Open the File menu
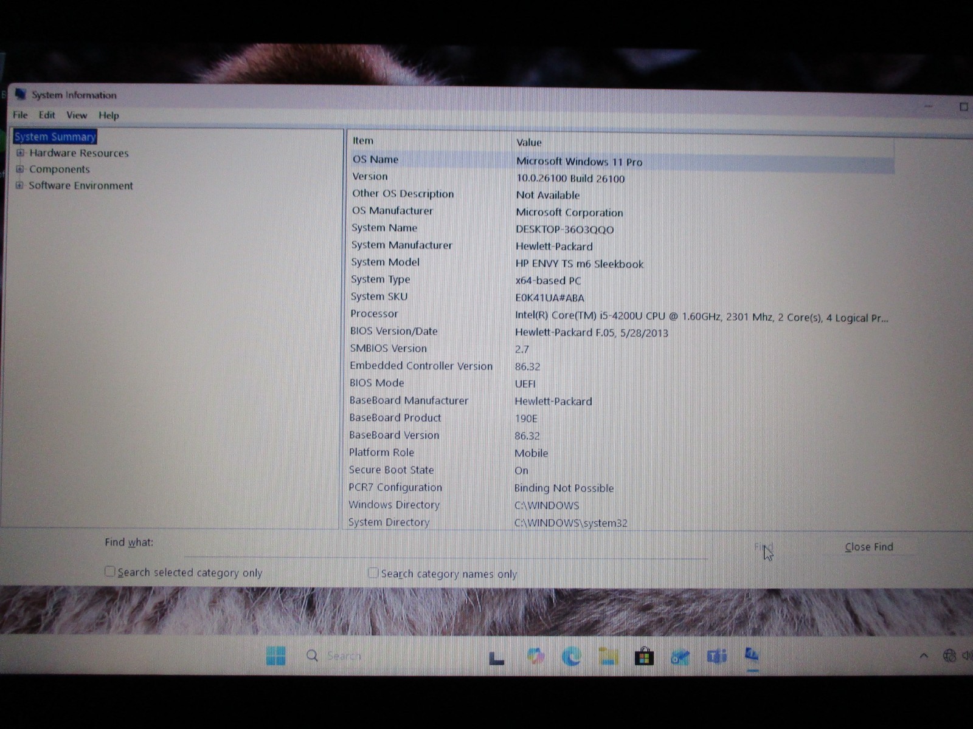 pyautogui.click(x=20, y=115)
